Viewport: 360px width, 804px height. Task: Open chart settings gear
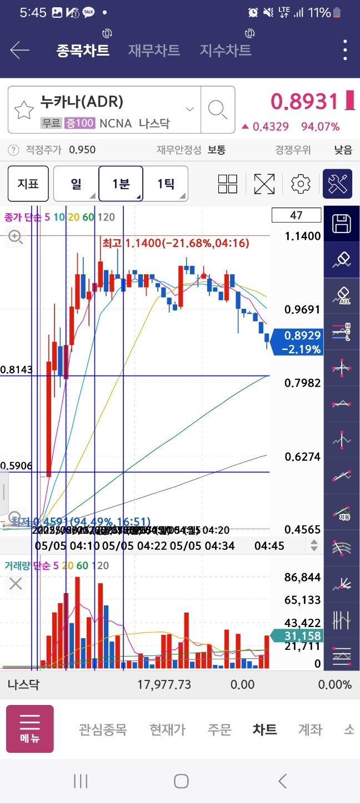coord(301,184)
